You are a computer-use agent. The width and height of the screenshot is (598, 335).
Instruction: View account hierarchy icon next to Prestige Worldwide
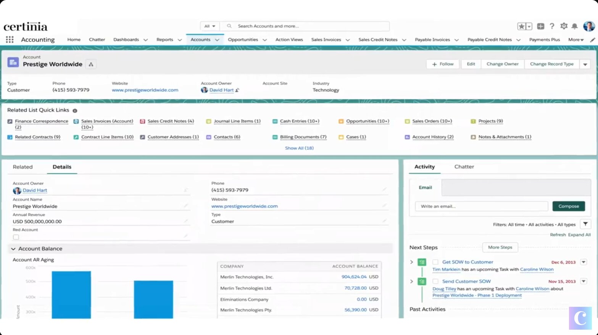(91, 64)
